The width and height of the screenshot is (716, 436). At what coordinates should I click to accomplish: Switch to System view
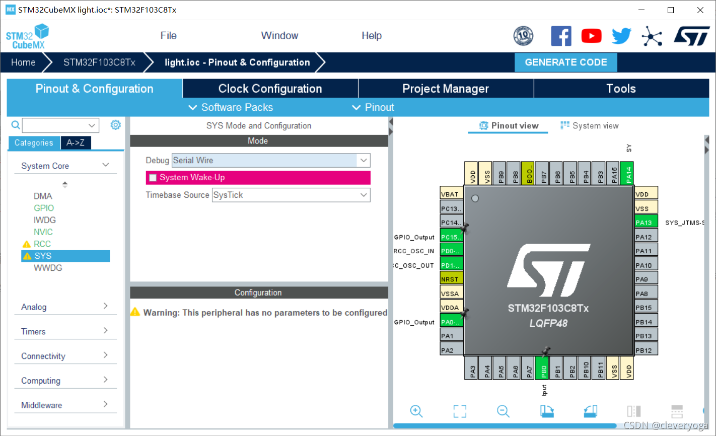[x=590, y=125]
